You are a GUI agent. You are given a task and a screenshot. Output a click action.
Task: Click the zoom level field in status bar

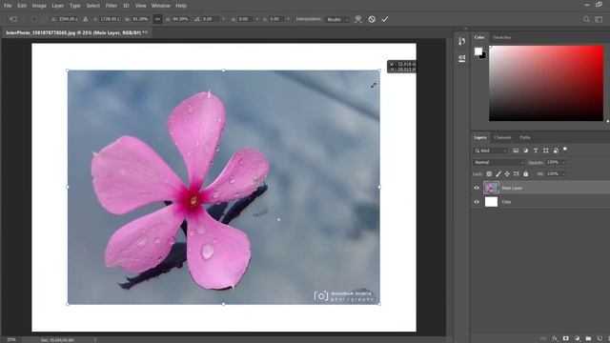[x=10, y=339]
